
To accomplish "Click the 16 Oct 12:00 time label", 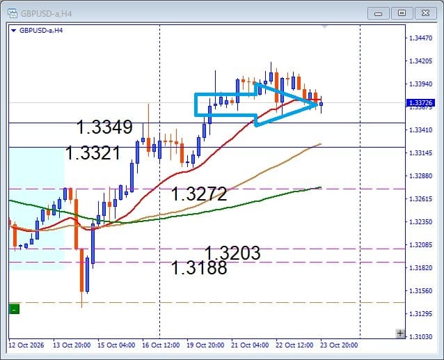I will click(161, 345).
